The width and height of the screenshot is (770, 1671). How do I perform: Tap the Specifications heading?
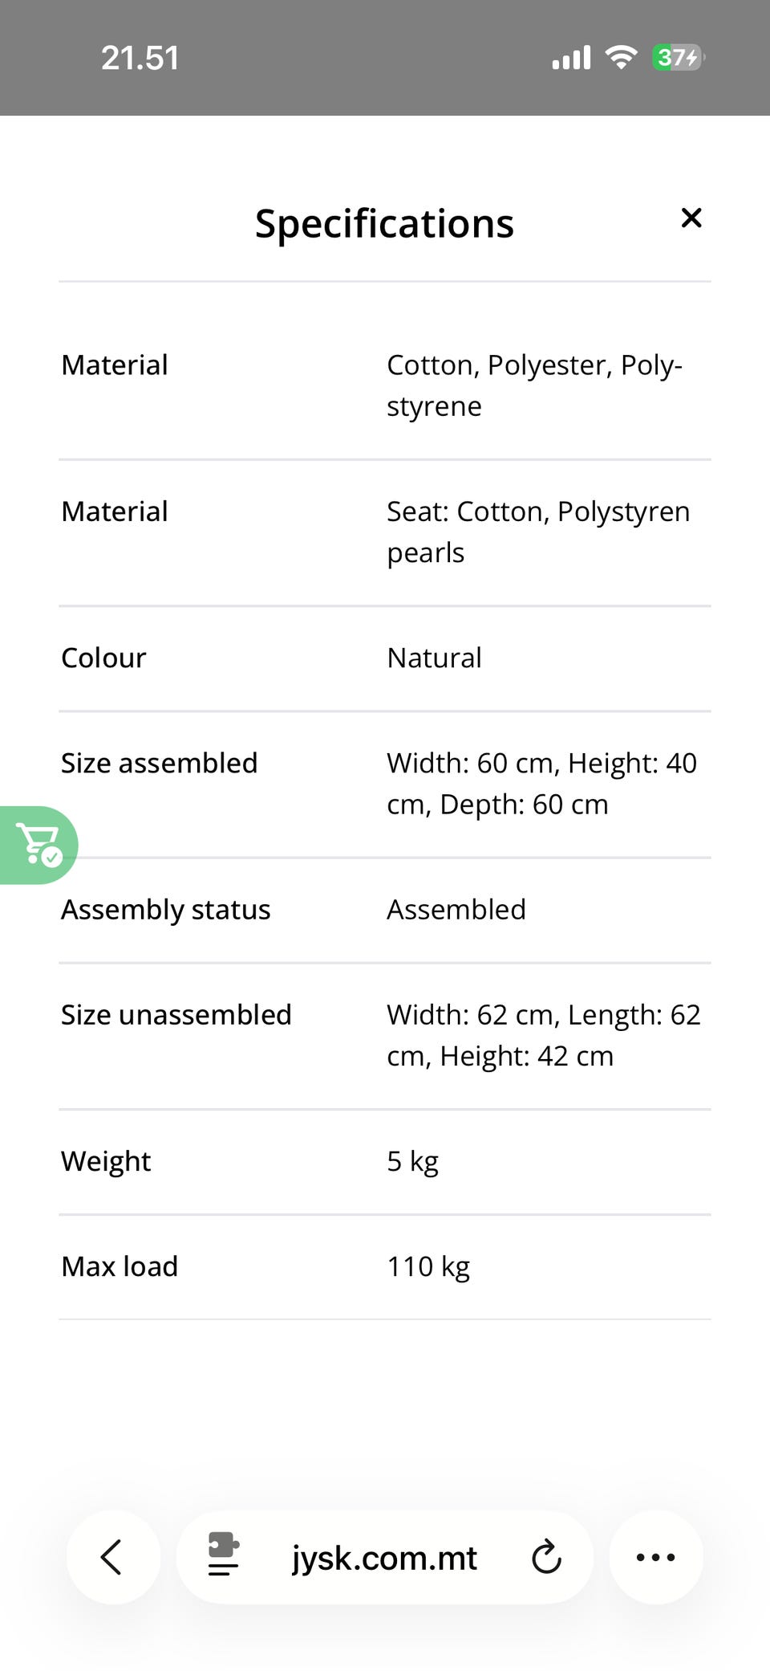click(x=384, y=223)
